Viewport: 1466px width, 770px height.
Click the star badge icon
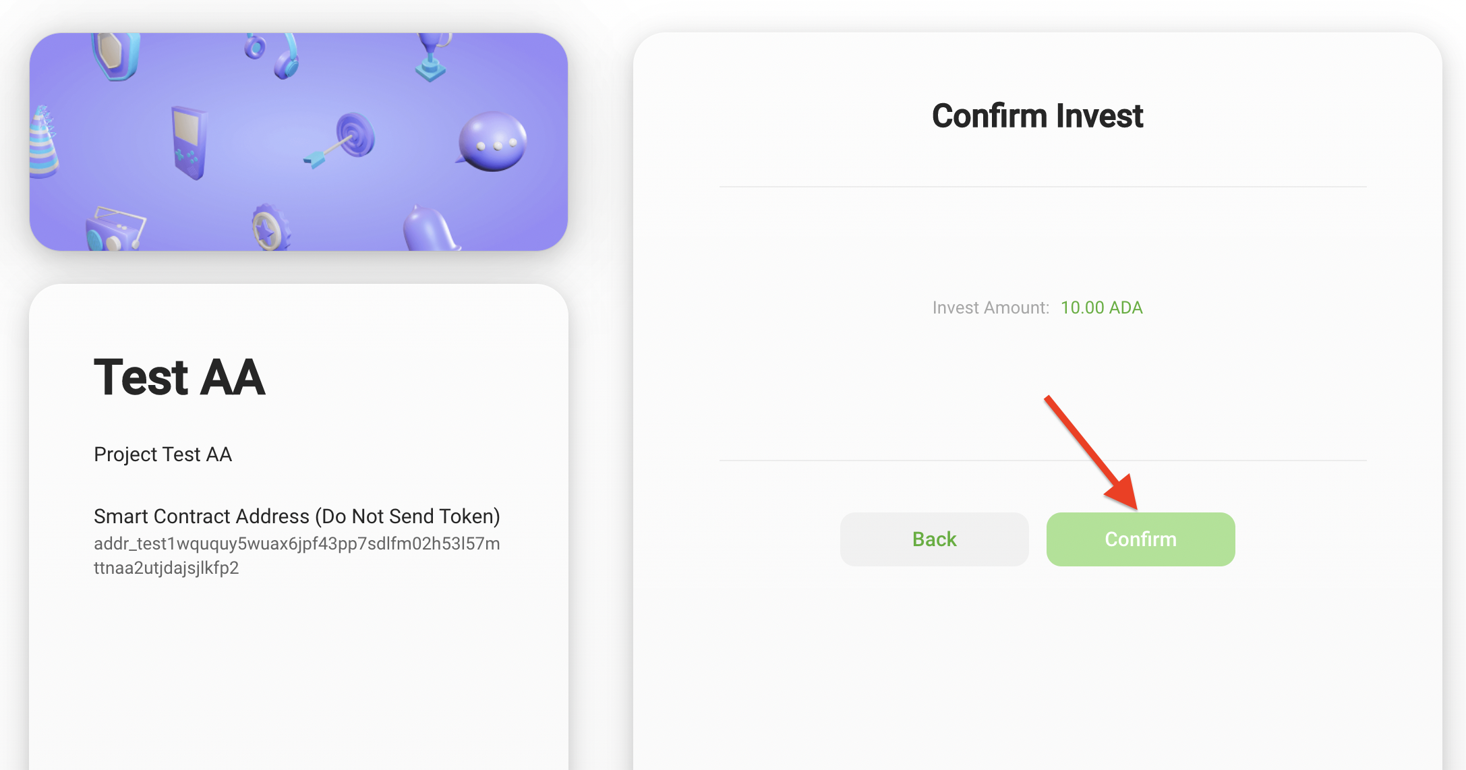point(270,228)
